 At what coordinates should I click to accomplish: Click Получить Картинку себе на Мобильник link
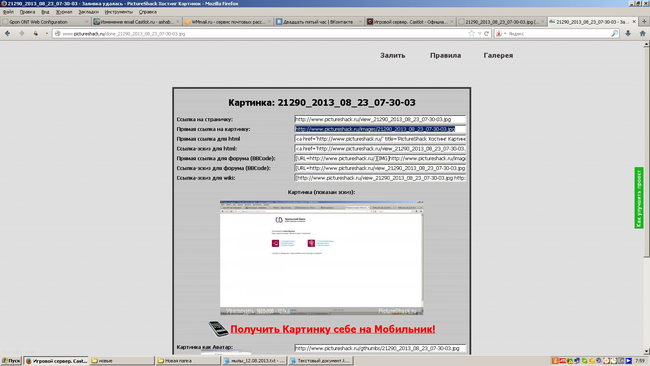tap(333, 329)
